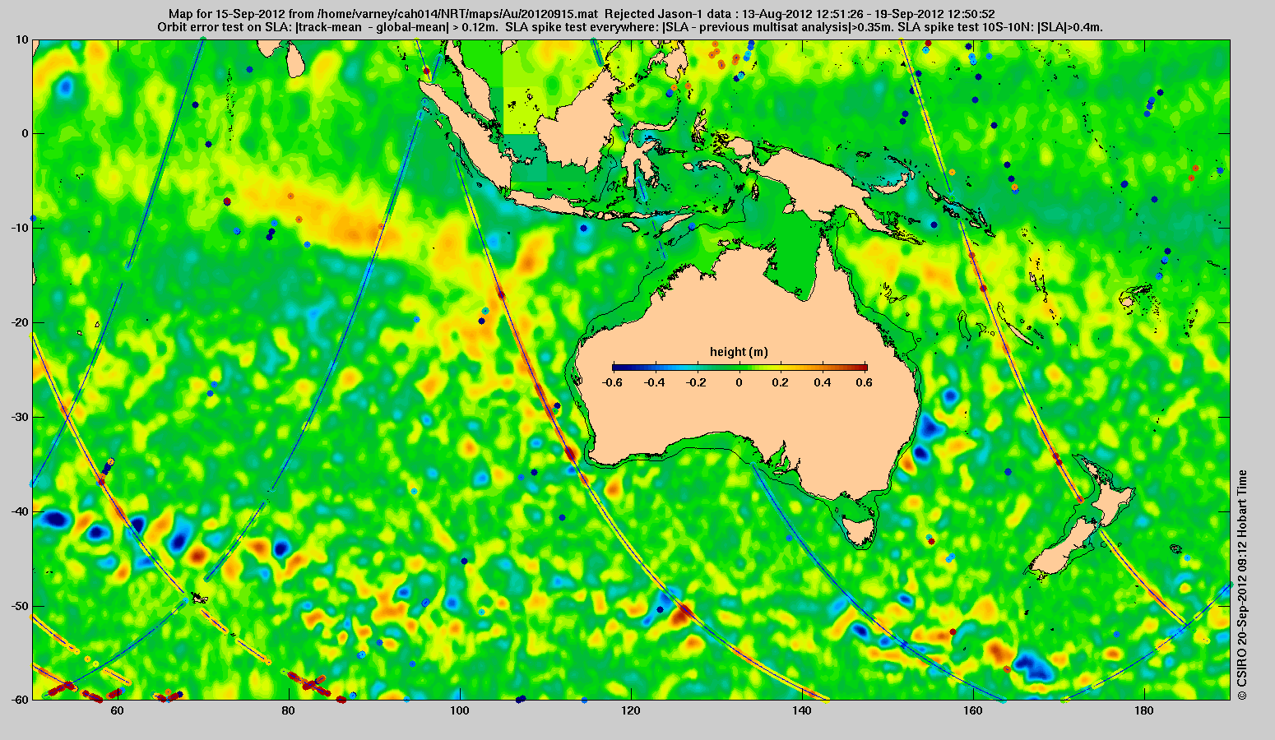Click longitude axis label 120
1275x740 pixels.
point(631,710)
